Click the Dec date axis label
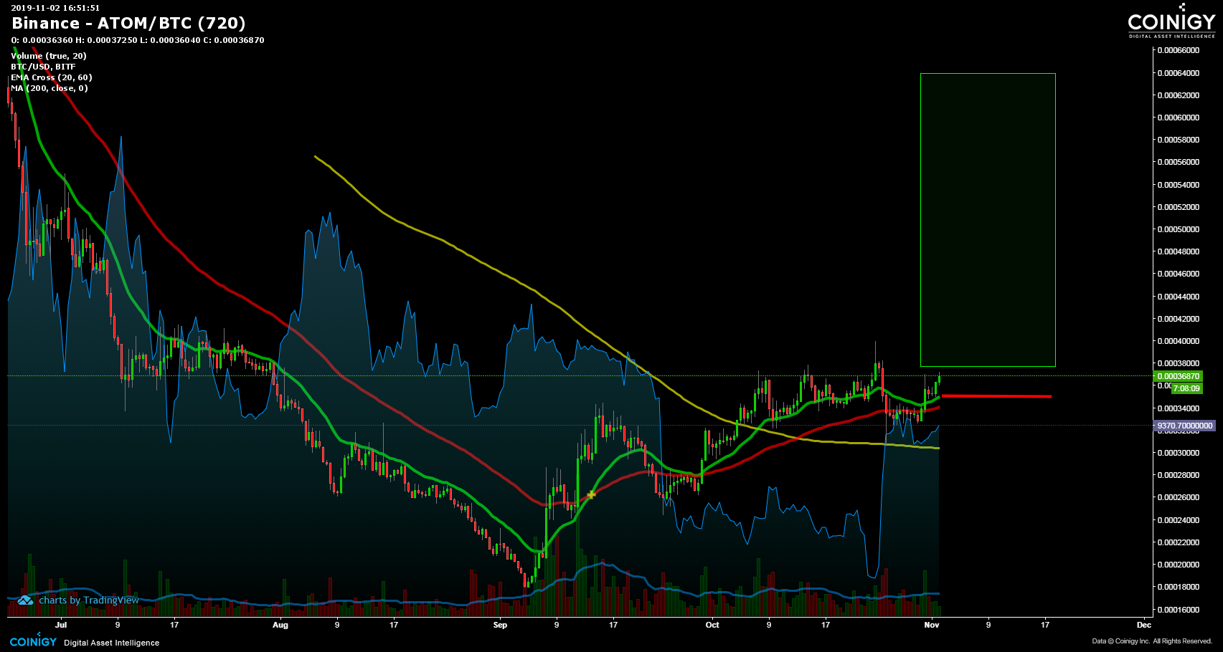This screenshot has width=1223, height=652. pyautogui.click(x=1144, y=625)
